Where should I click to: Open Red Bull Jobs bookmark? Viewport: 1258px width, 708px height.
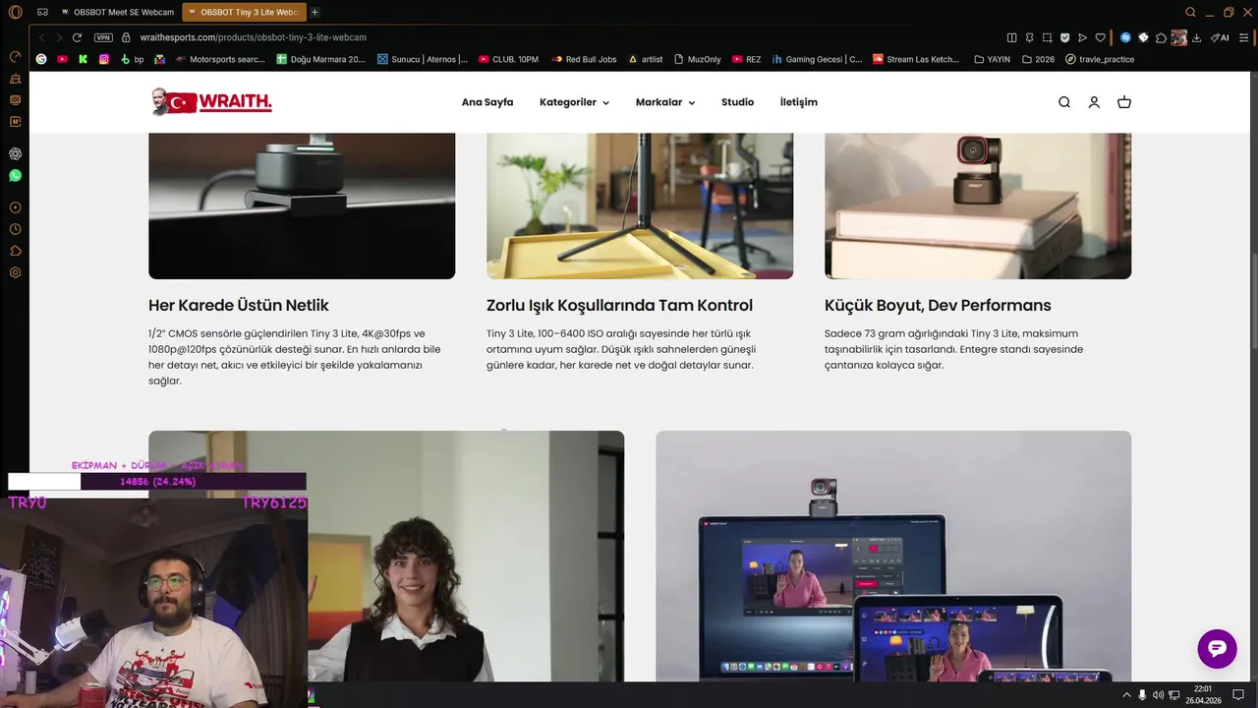pos(584,59)
